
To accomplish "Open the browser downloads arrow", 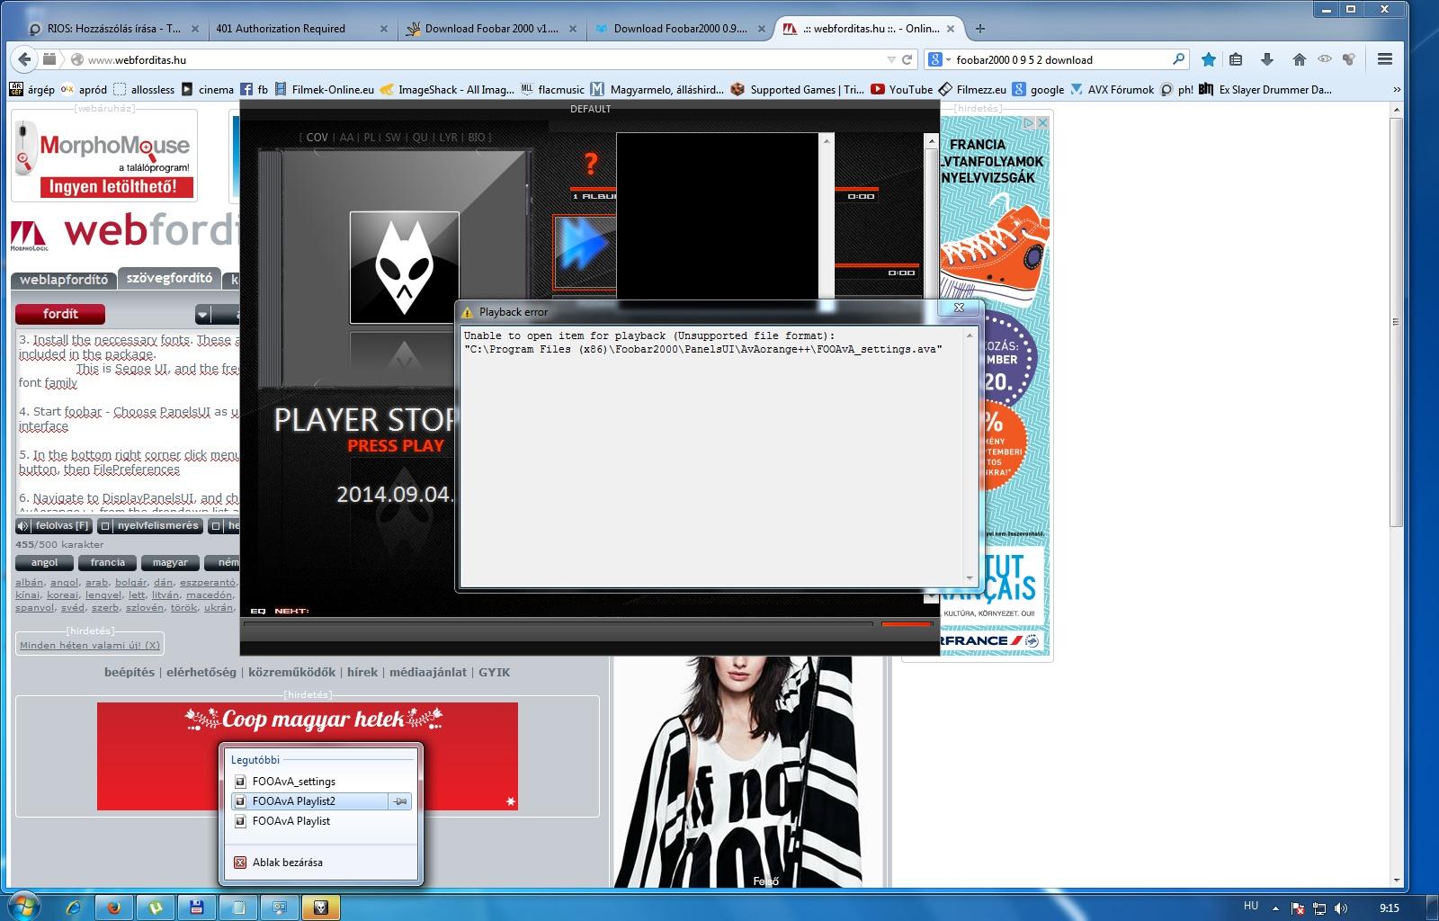I will click(x=1266, y=59).
